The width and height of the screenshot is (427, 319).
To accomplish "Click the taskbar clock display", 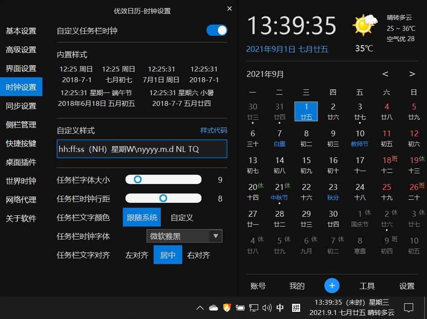I will [352, 307].
